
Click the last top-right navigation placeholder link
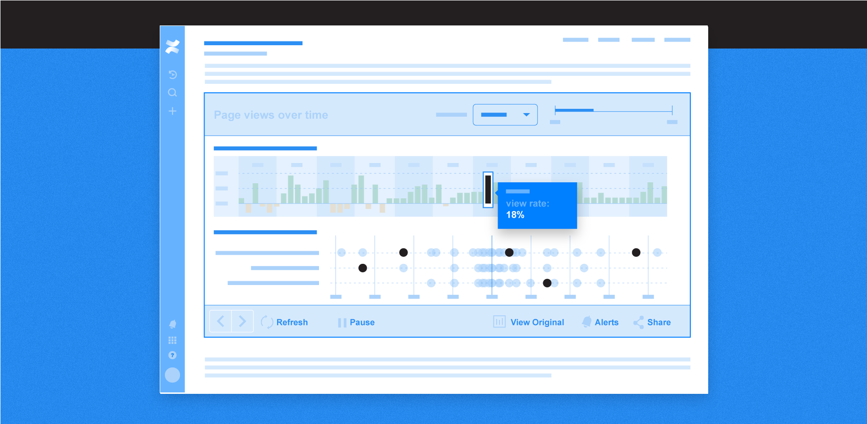click(677, 40)
